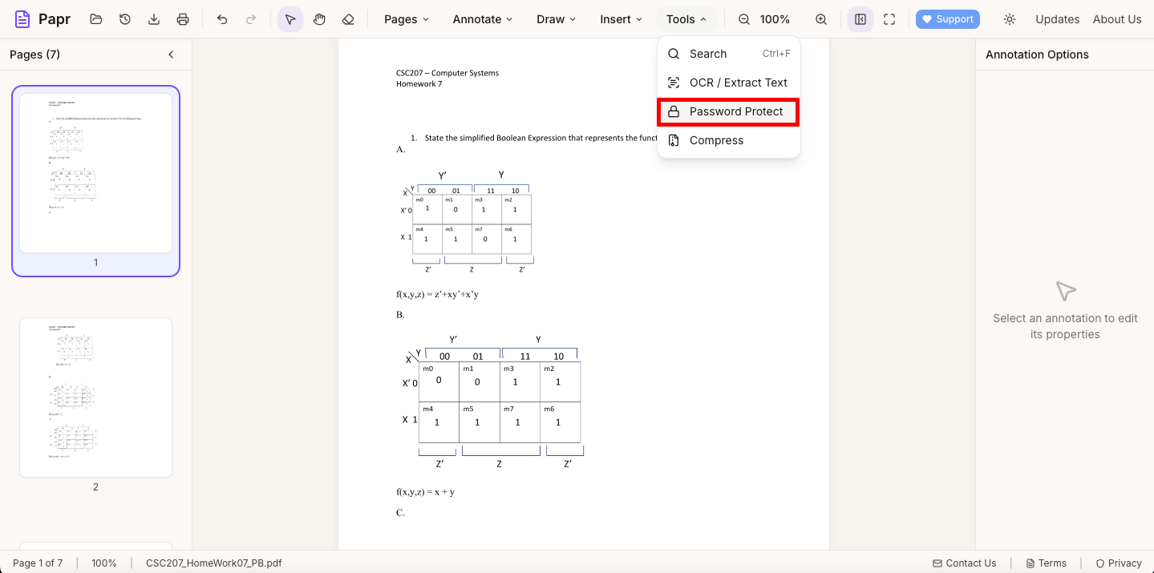Open the Draw dropdown menu
The width and height of the screenshot is (1154, 573).
pos(556,18)
